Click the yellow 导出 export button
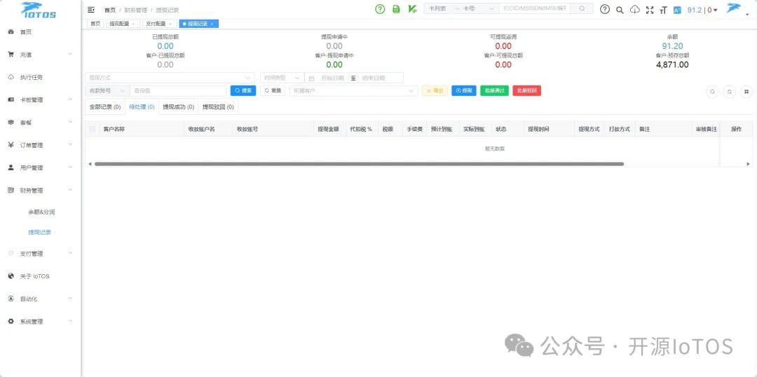Viewport: 757px width, 377px height. pyautogui.click(x=435, y=91)
